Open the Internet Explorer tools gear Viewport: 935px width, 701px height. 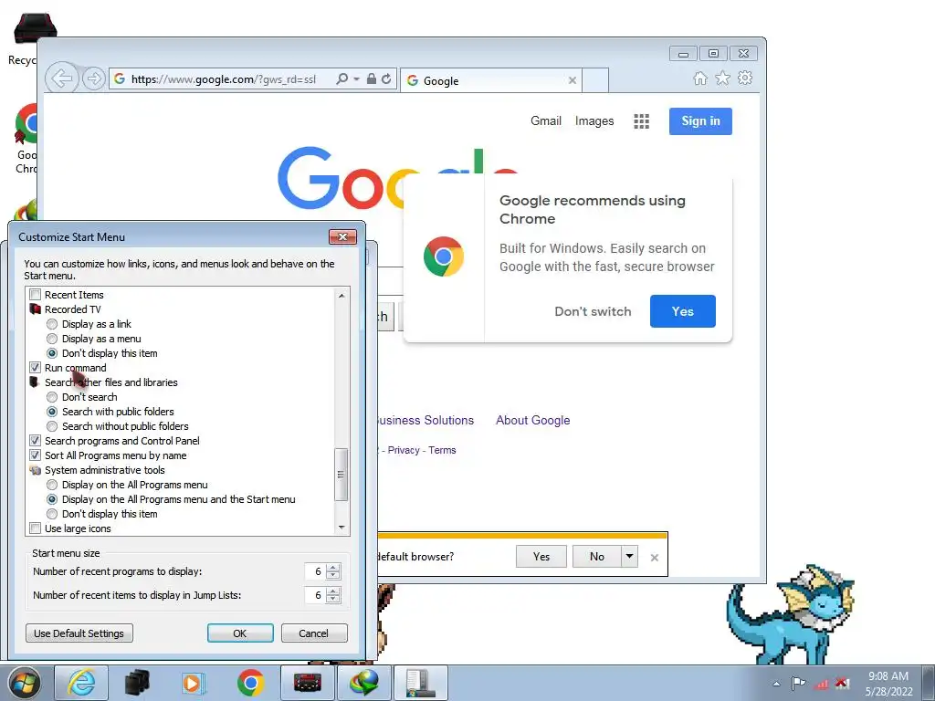click(745, 78)
